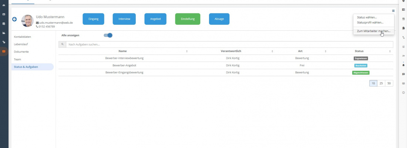
Task: Choose 'Zum Mitarbeiter machen...' menu entry
Action: point(373,31)
